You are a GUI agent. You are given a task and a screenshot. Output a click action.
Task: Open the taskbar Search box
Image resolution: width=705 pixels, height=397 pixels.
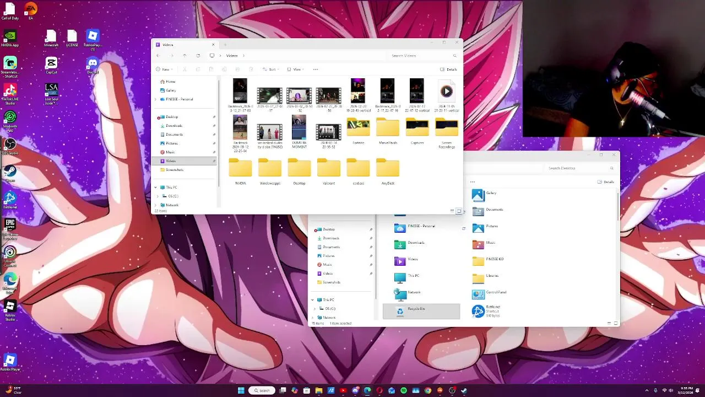click(x=262, y=390)
